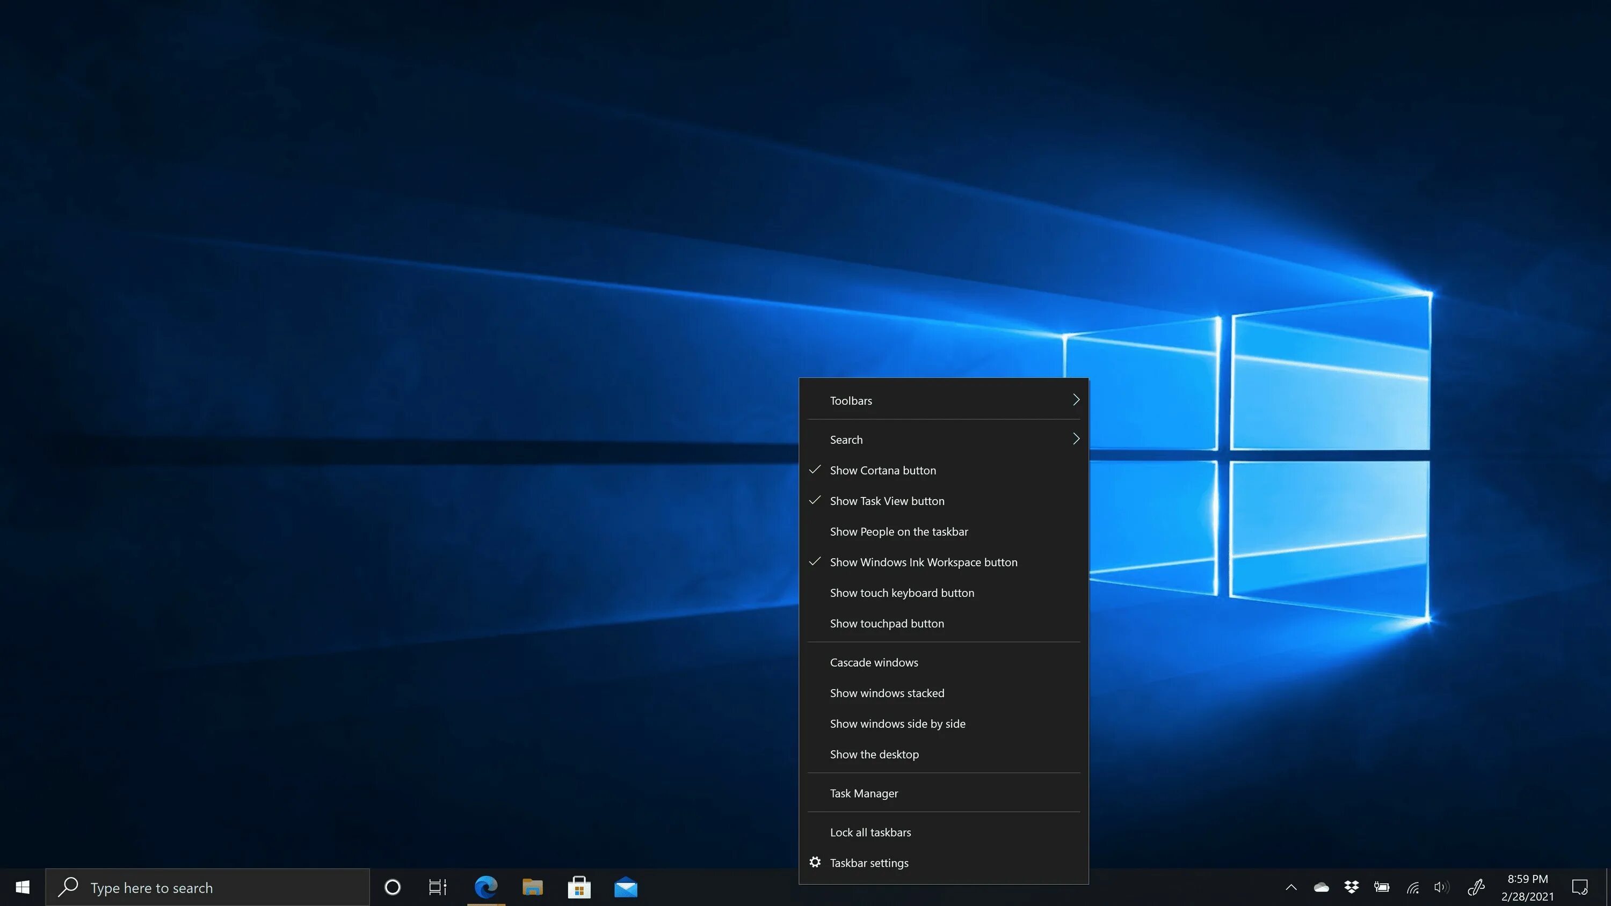Uncheck Show Task View button
1611x906 pixels.
[x=887, y=501]
